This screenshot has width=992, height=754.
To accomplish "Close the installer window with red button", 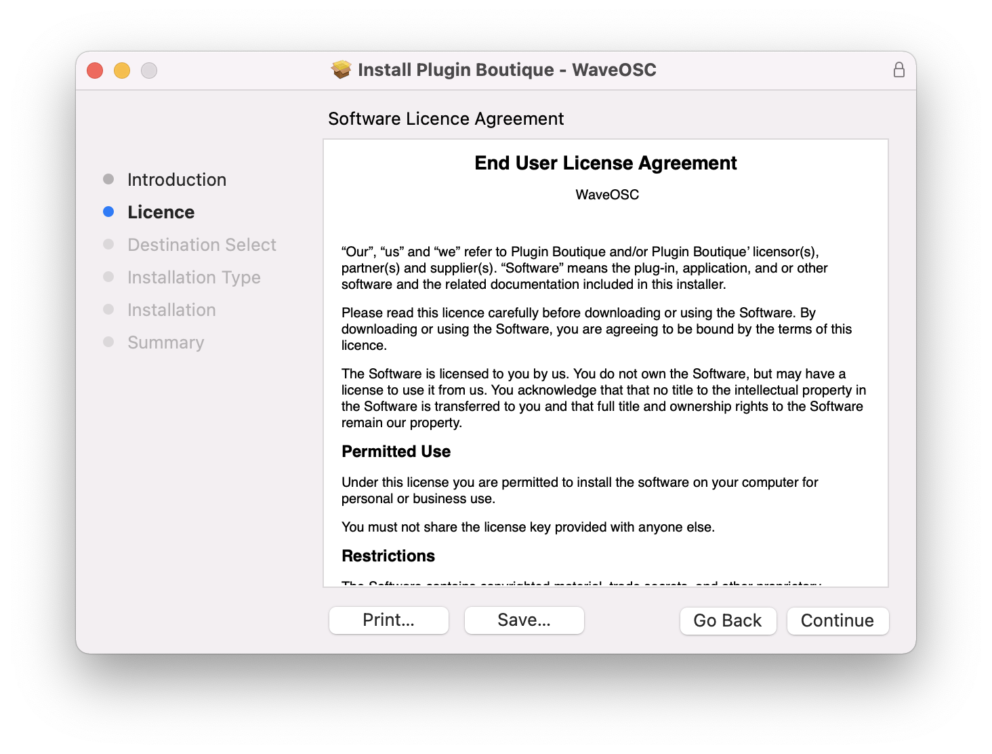I will 95,71.
